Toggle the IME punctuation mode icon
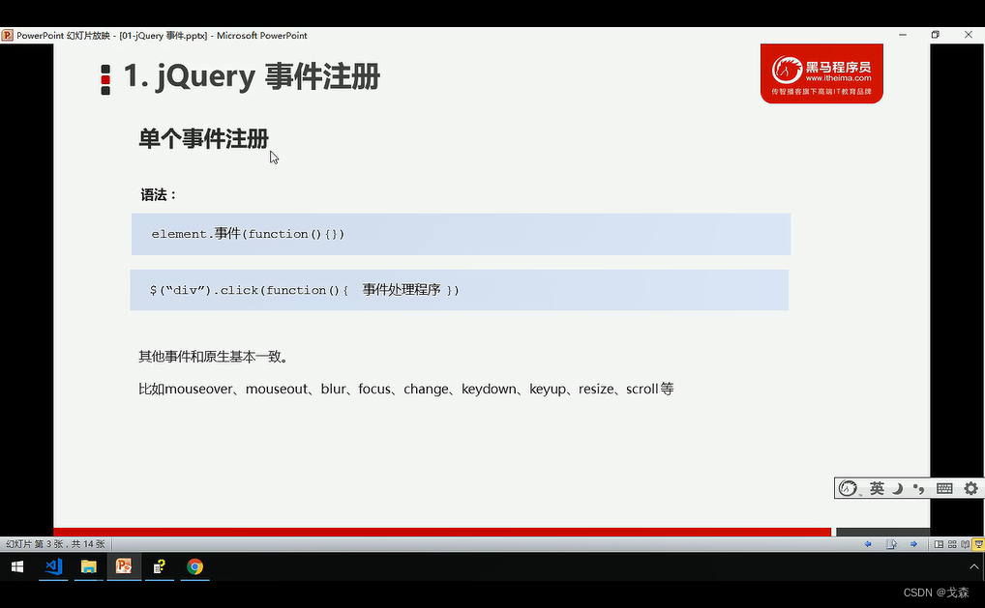Viewport: 985px width, 608px height. coord(919,488)
